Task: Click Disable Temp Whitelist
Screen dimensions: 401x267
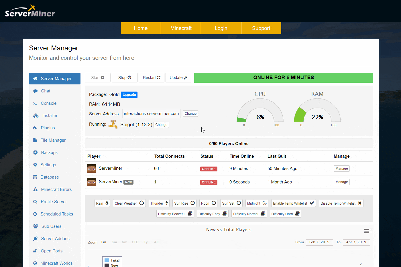Action: click(x=341, y=203)
